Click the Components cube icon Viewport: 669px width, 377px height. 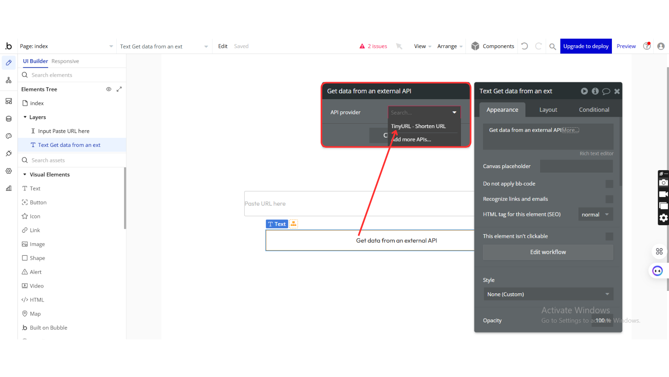(475, 46)
